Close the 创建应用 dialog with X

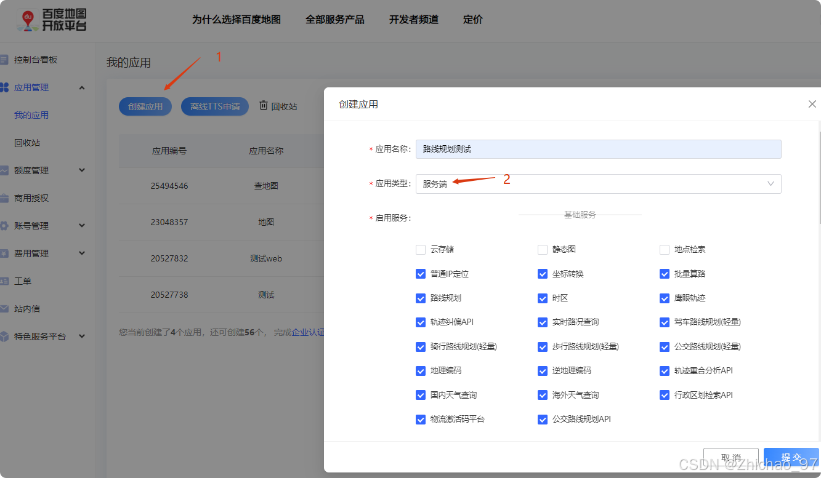812,104
